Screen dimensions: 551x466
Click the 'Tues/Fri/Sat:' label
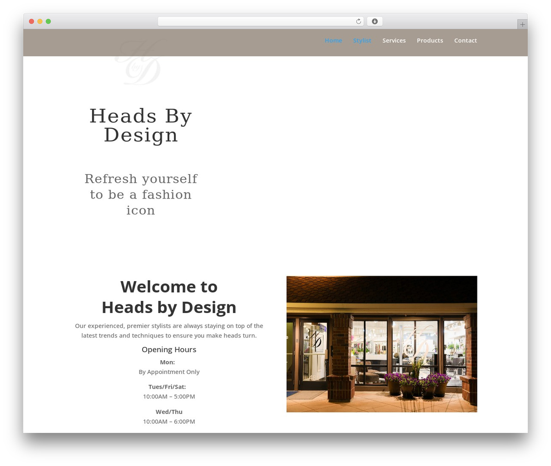pyautogui.click(x=167, y=387)
